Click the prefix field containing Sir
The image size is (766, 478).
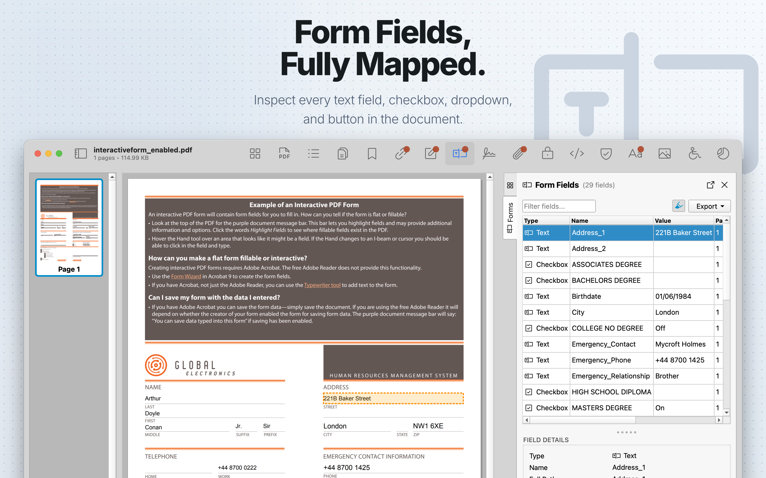[274, 426]
